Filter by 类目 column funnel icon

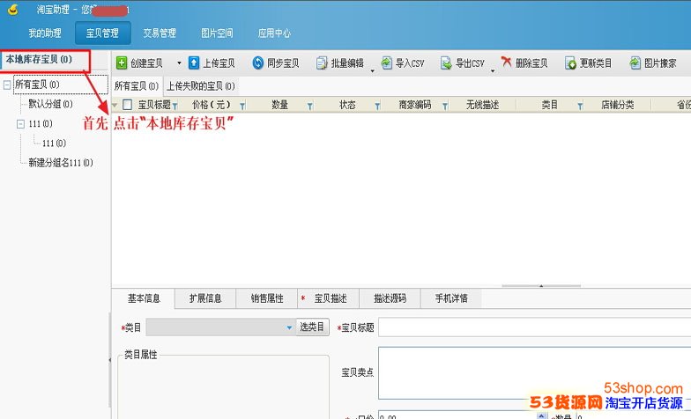click(580, 106)
